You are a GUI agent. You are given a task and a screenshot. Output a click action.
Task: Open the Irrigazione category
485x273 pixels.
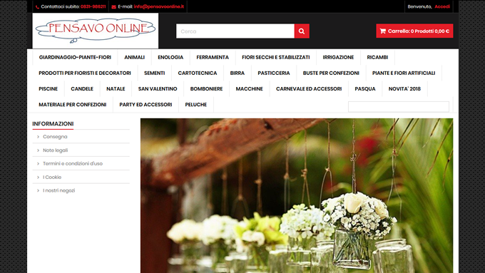(338, 57)
